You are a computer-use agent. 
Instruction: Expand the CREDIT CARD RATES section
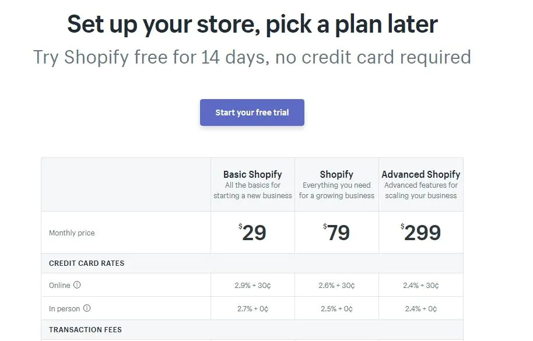(86, 263)
